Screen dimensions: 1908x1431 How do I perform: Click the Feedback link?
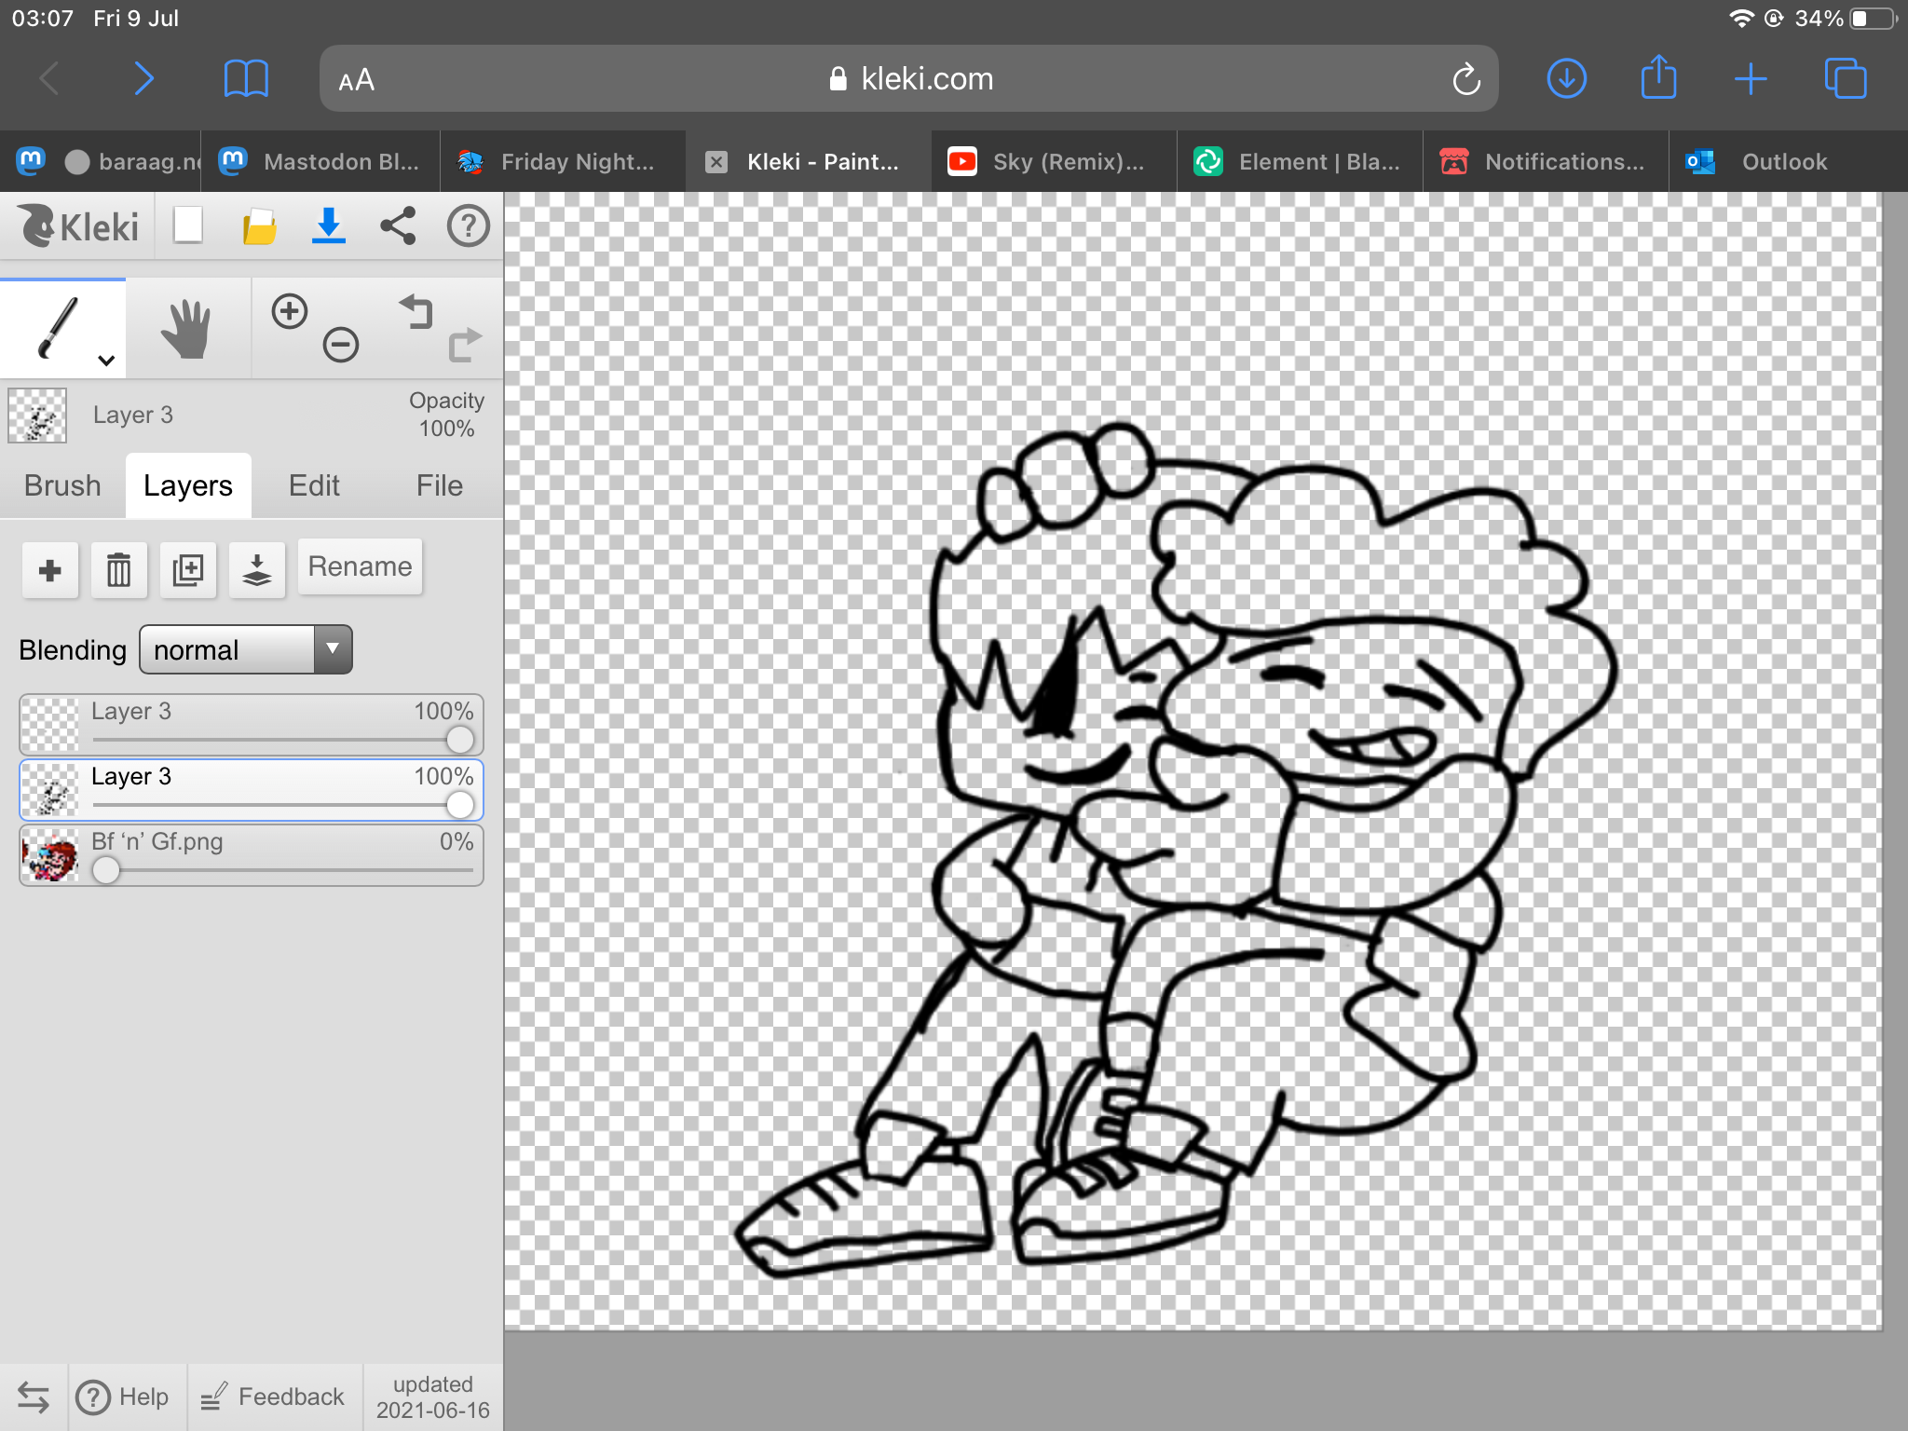[x=274, y=1397]
